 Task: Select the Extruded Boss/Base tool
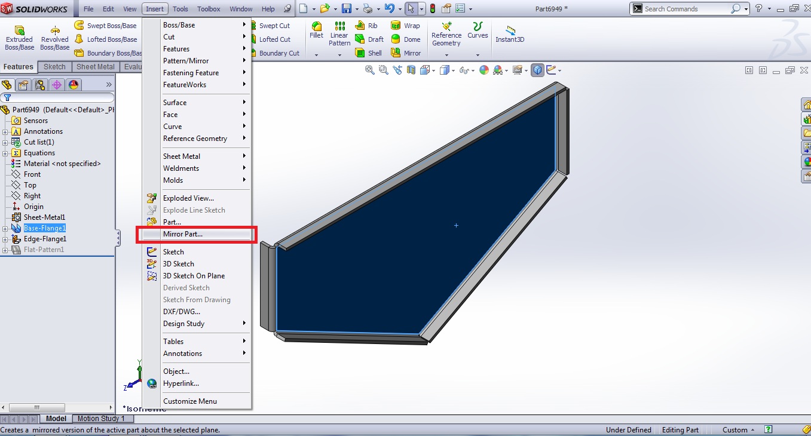[x=19, y=36]
